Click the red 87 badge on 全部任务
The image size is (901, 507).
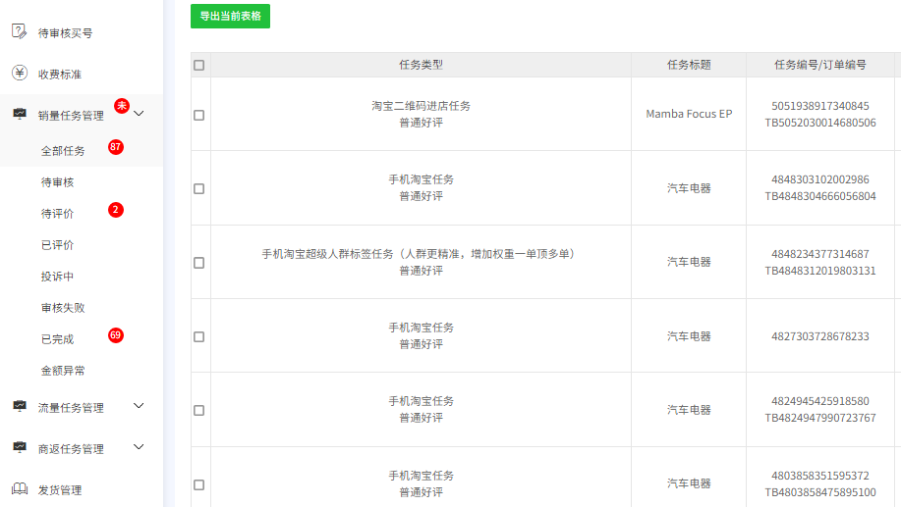click(x=116, y=147)
